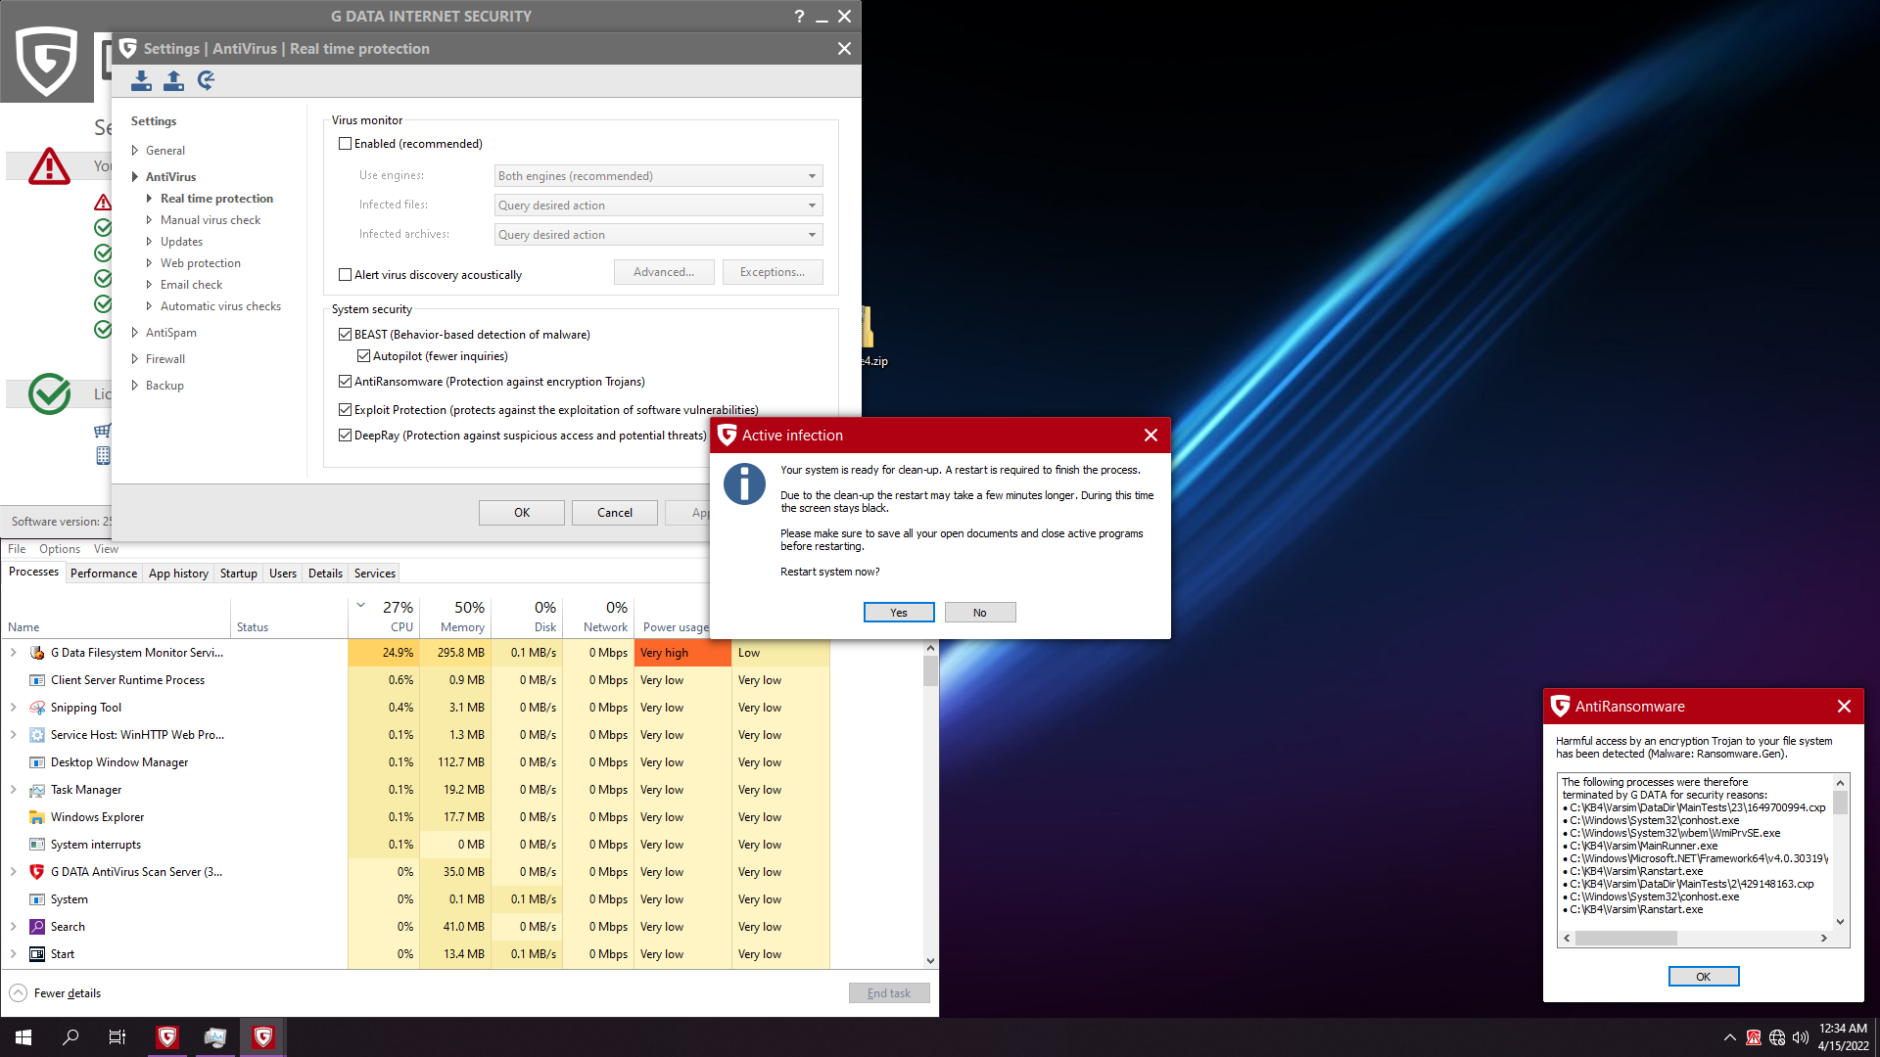Click Yes to restart system now
The width and height of the screenshot is (1880, 1057).
coord(898,613)
